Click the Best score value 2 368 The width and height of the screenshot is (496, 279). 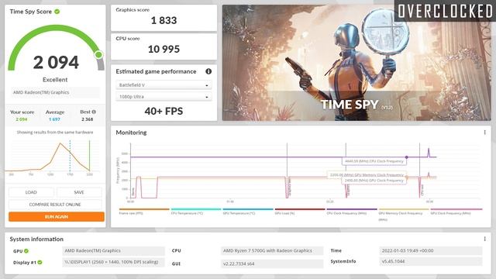(x=88, y=119)
